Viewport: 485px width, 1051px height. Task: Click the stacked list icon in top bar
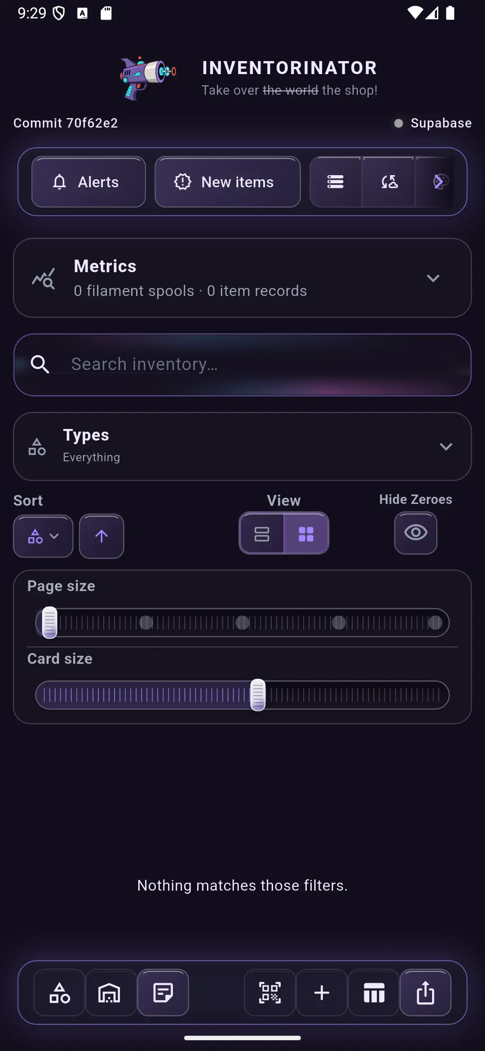pos(335,182)
